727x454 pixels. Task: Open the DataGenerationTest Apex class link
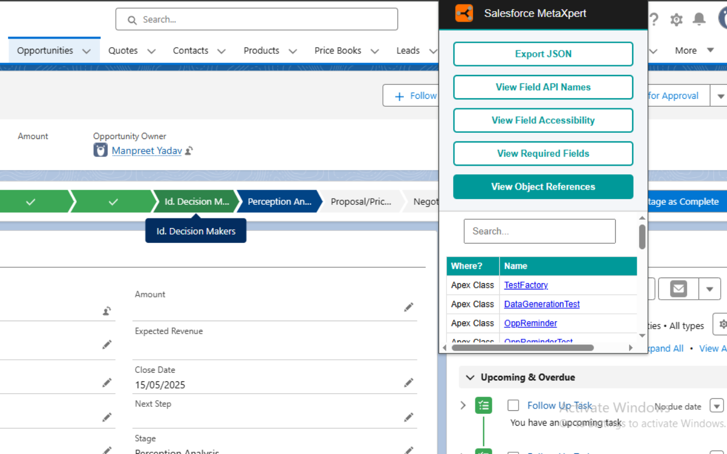coord(542,304)
